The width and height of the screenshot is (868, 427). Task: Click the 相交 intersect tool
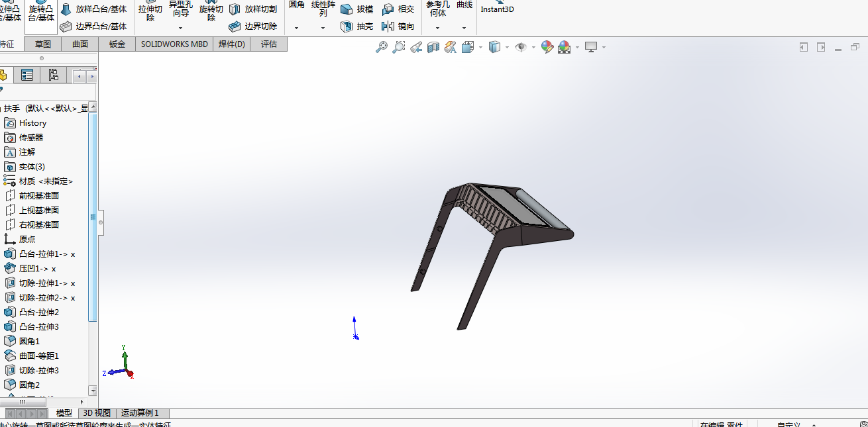coord(398,9)
